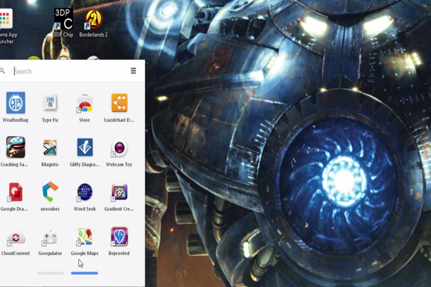The width and height of the screenshot is (431, 287).
Task: Launch the usecubes app
Action: (x=50, y=191)
